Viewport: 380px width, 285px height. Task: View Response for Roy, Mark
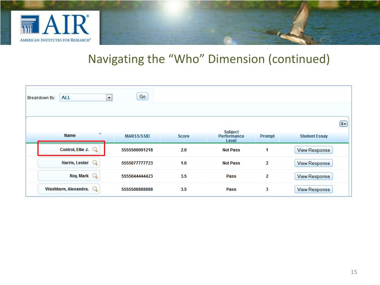pos(313,176)
